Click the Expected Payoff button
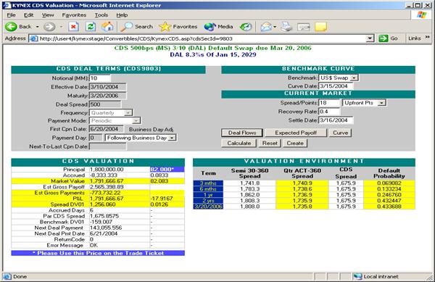The width and height of the screenshot is (435, 282). coord(296,133)
